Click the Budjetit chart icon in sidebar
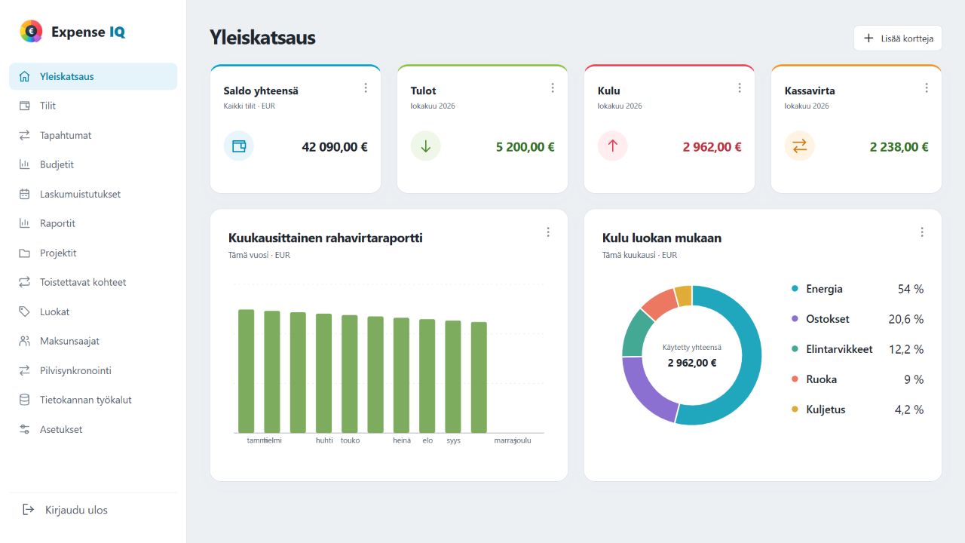 point(25,164)
